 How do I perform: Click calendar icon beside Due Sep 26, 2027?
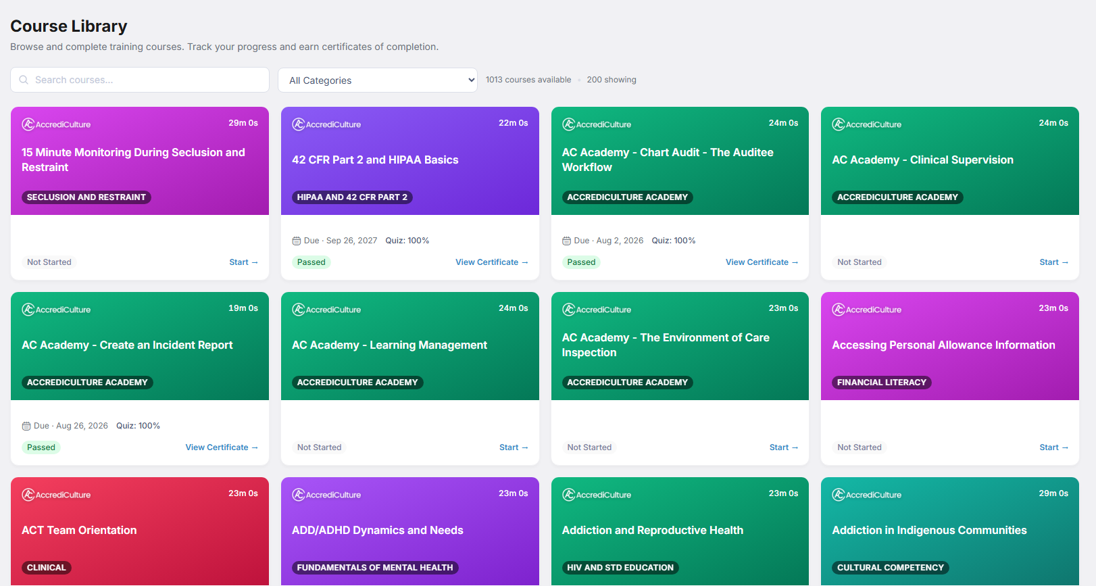pos(296,241)
